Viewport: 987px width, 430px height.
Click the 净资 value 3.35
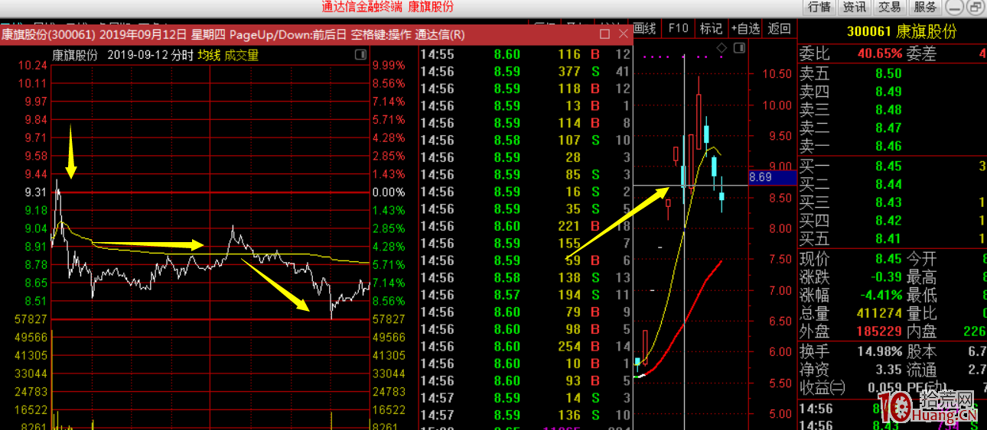[888, 370]
